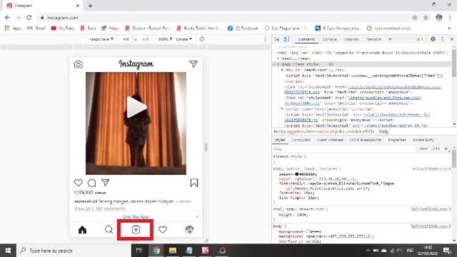Click the background color swatch in body rule
Viewport: 457px width, 257px height.
pos(308,232)
